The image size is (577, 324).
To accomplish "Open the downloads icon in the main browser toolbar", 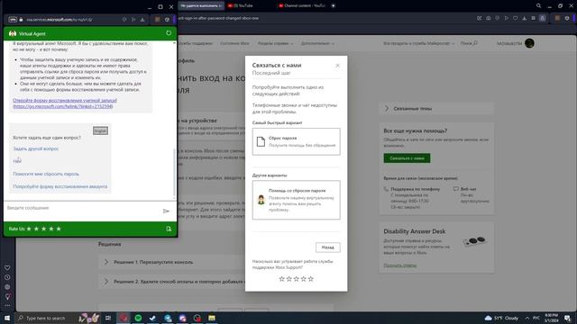I will tap(525, 18).
